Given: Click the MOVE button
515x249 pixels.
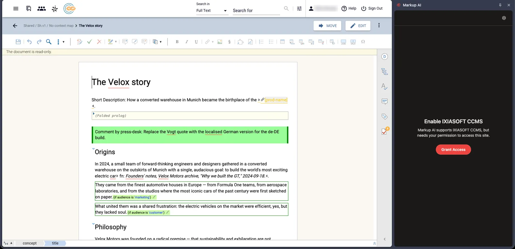Looking at the screenshot, I should [327, 26].
